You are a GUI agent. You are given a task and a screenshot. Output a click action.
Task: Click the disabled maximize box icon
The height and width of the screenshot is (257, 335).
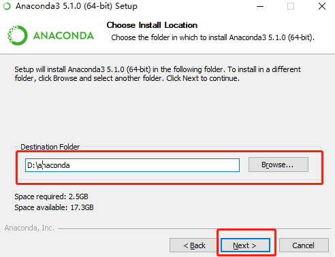[291, 6]
